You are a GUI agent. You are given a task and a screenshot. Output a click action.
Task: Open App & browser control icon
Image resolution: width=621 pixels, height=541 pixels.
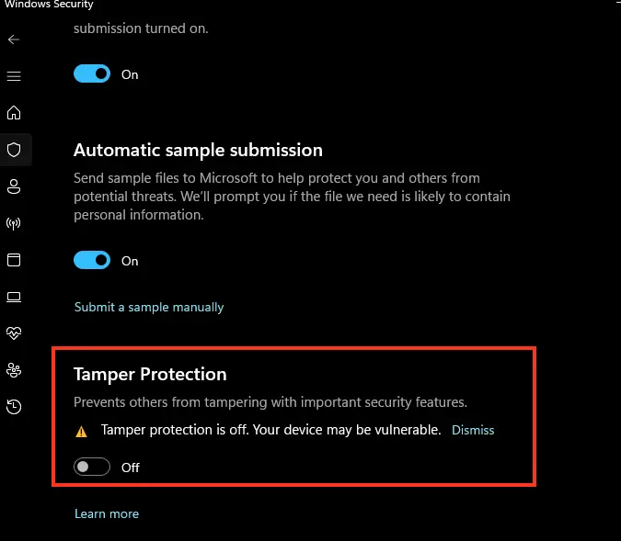[14, 260]
